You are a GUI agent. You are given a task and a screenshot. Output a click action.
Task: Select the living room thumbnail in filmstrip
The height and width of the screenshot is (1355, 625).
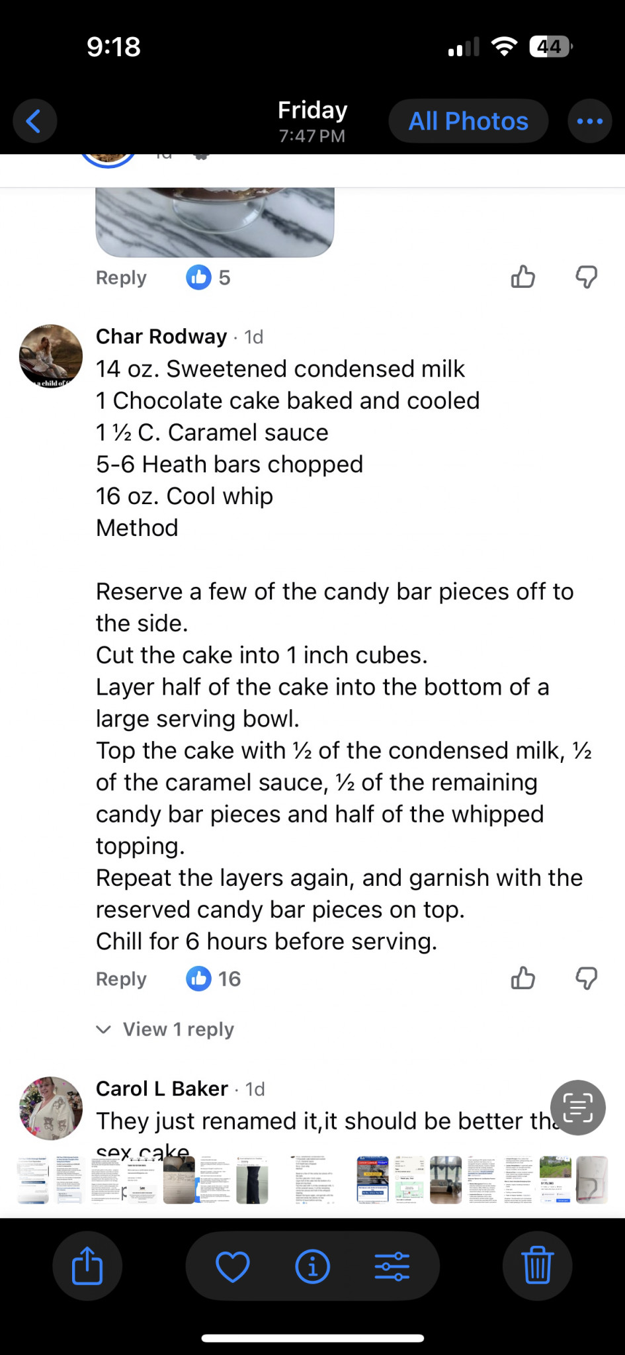click(x=446, y=1180)
